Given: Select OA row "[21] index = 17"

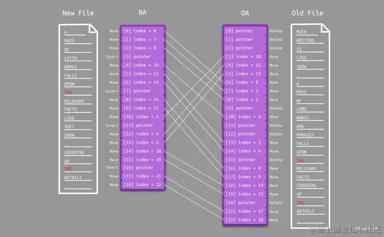Looking at the screenshot, I should pos(245,211).
